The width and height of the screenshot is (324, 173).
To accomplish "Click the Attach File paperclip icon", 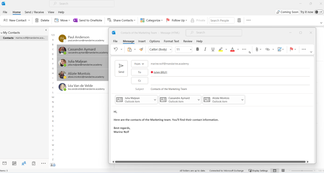I will click(257, 49).
